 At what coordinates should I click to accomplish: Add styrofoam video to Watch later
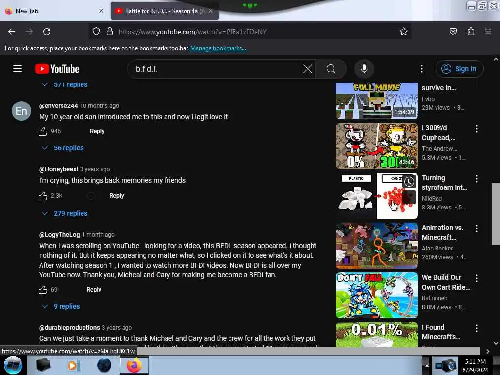coord(409,182)
